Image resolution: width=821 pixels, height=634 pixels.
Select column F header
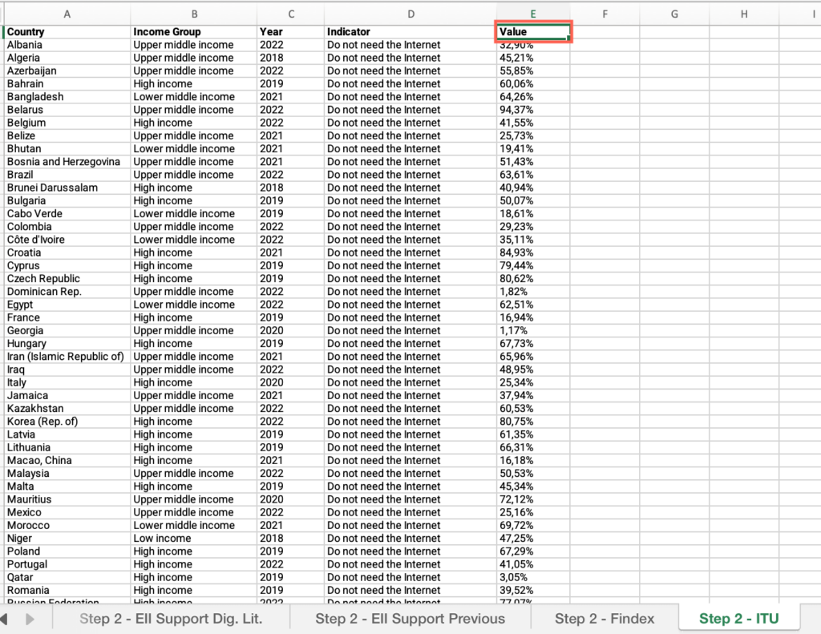605,14
